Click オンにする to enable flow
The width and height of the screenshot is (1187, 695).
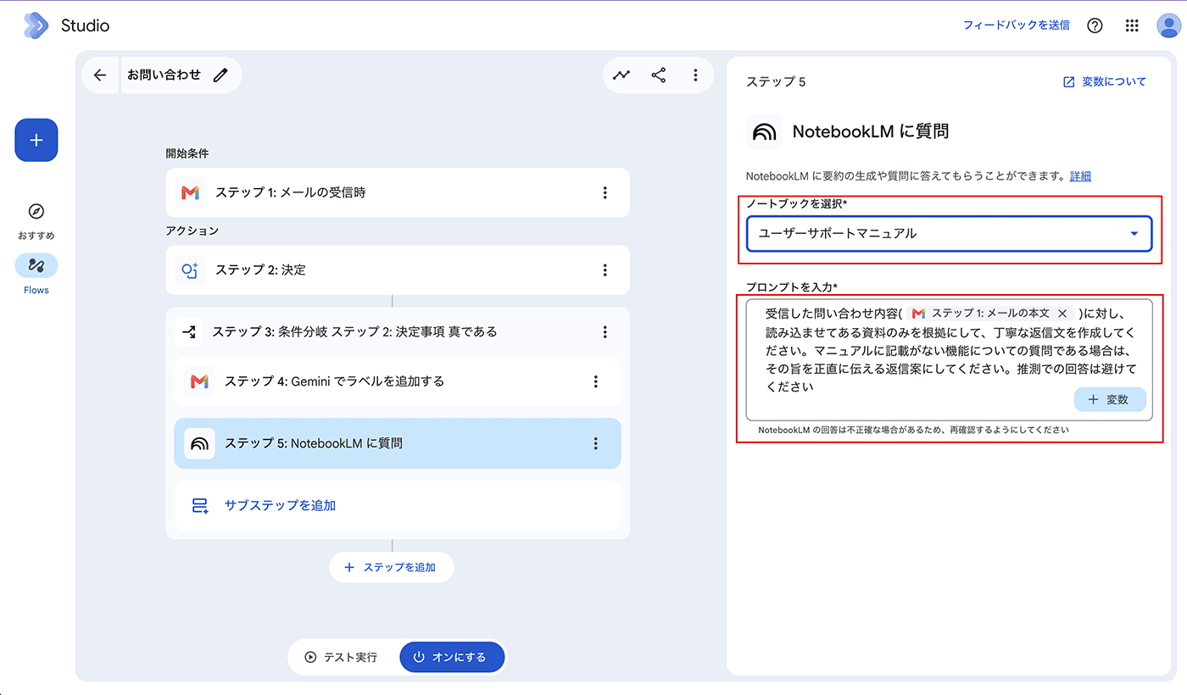coord(452,657)
